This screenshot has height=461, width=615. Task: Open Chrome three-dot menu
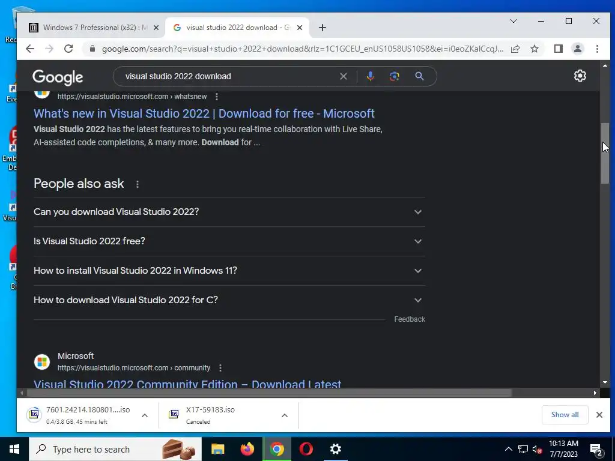597,49
